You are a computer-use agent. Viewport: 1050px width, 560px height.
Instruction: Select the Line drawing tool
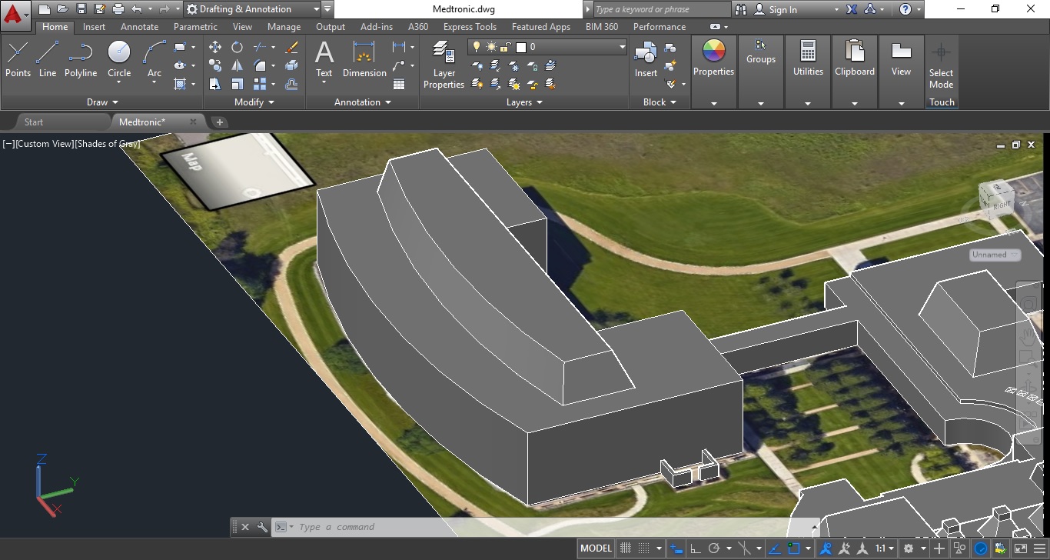pyautogui.click(x=48, y=59)
